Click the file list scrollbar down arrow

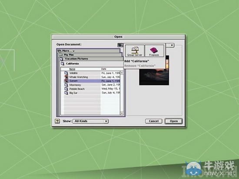tap(122, 113)
